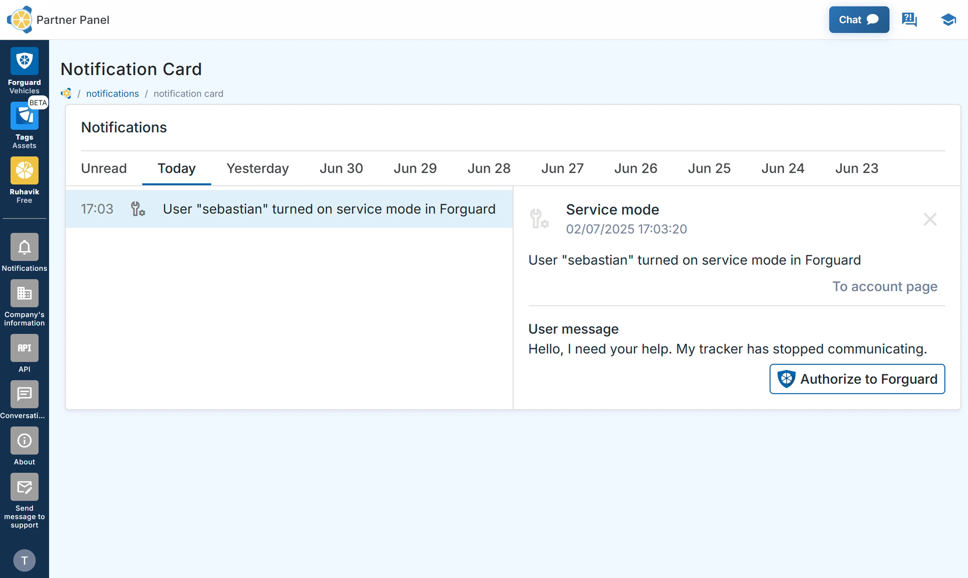Click the notifications breadcrumb link
The image size is (968, 578).
coord(112,94)
